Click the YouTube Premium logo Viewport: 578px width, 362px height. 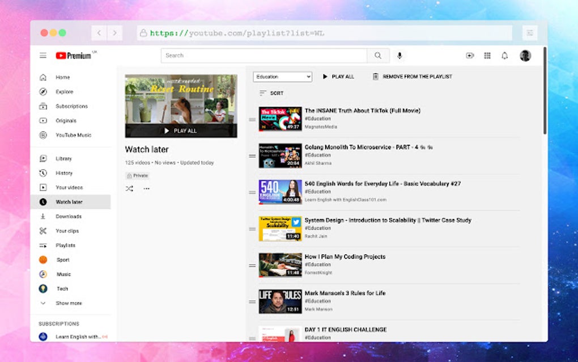click(x=74, y=56)
